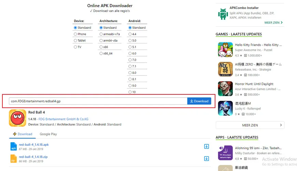Select Android version 5.1
The height and width of the screenshot is (171, 297).
coord(130,47)
